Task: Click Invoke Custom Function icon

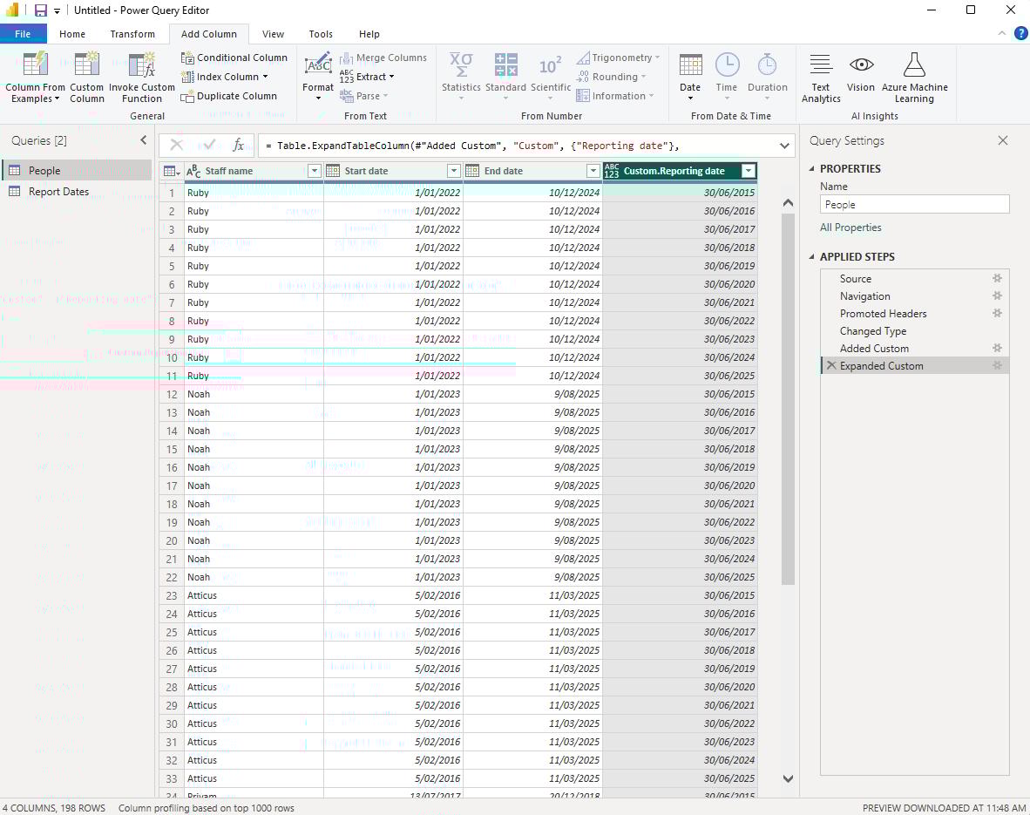Action: point(141,66)
